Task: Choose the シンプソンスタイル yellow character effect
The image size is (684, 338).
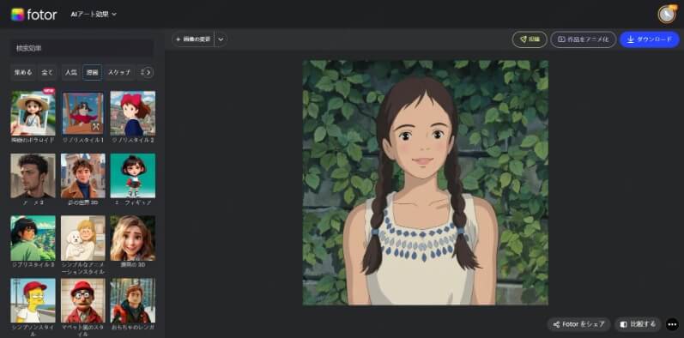Action: click(x=33, y=300)
